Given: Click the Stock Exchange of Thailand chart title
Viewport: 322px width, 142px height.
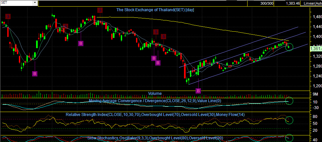Looking at the screenshot, I should [155, 10].
